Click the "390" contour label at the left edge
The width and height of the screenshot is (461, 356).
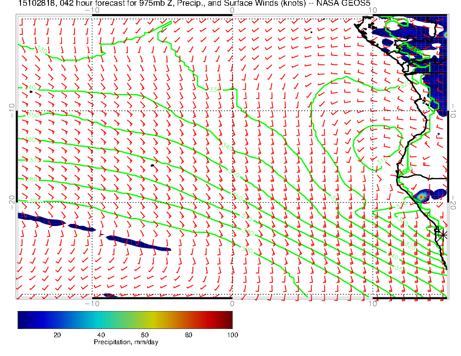click(35, 201)
